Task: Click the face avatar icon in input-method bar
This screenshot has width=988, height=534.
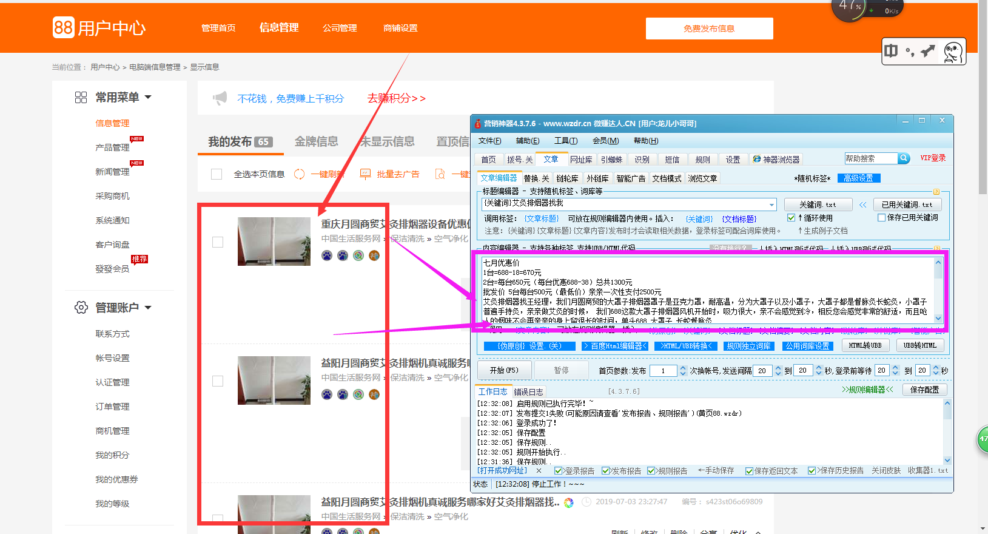Action: pyautogui.click(x=953, y=52)
